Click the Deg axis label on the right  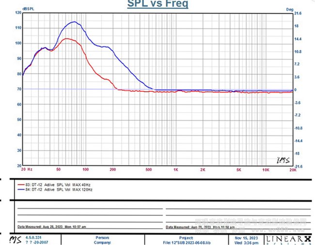(290, 9)
